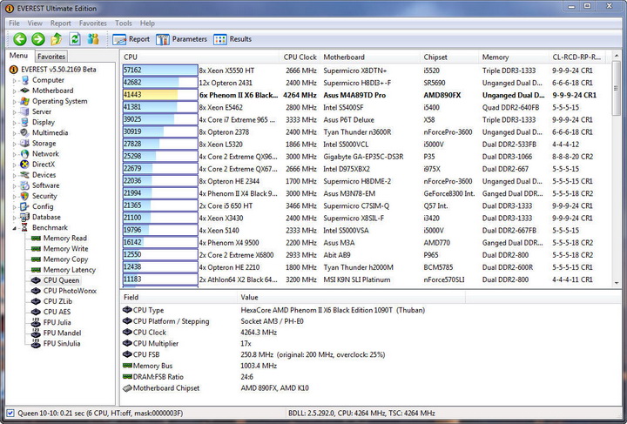Click the Memory Read RAM stick icon
Screen dimensions: 627x424
tap(36, 239)
